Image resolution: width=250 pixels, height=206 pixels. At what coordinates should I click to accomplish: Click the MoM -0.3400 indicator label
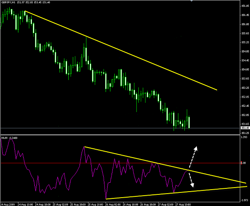click(x=10, y=138)
